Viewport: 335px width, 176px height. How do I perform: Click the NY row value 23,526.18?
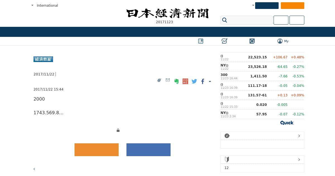[x=257, y=67]
